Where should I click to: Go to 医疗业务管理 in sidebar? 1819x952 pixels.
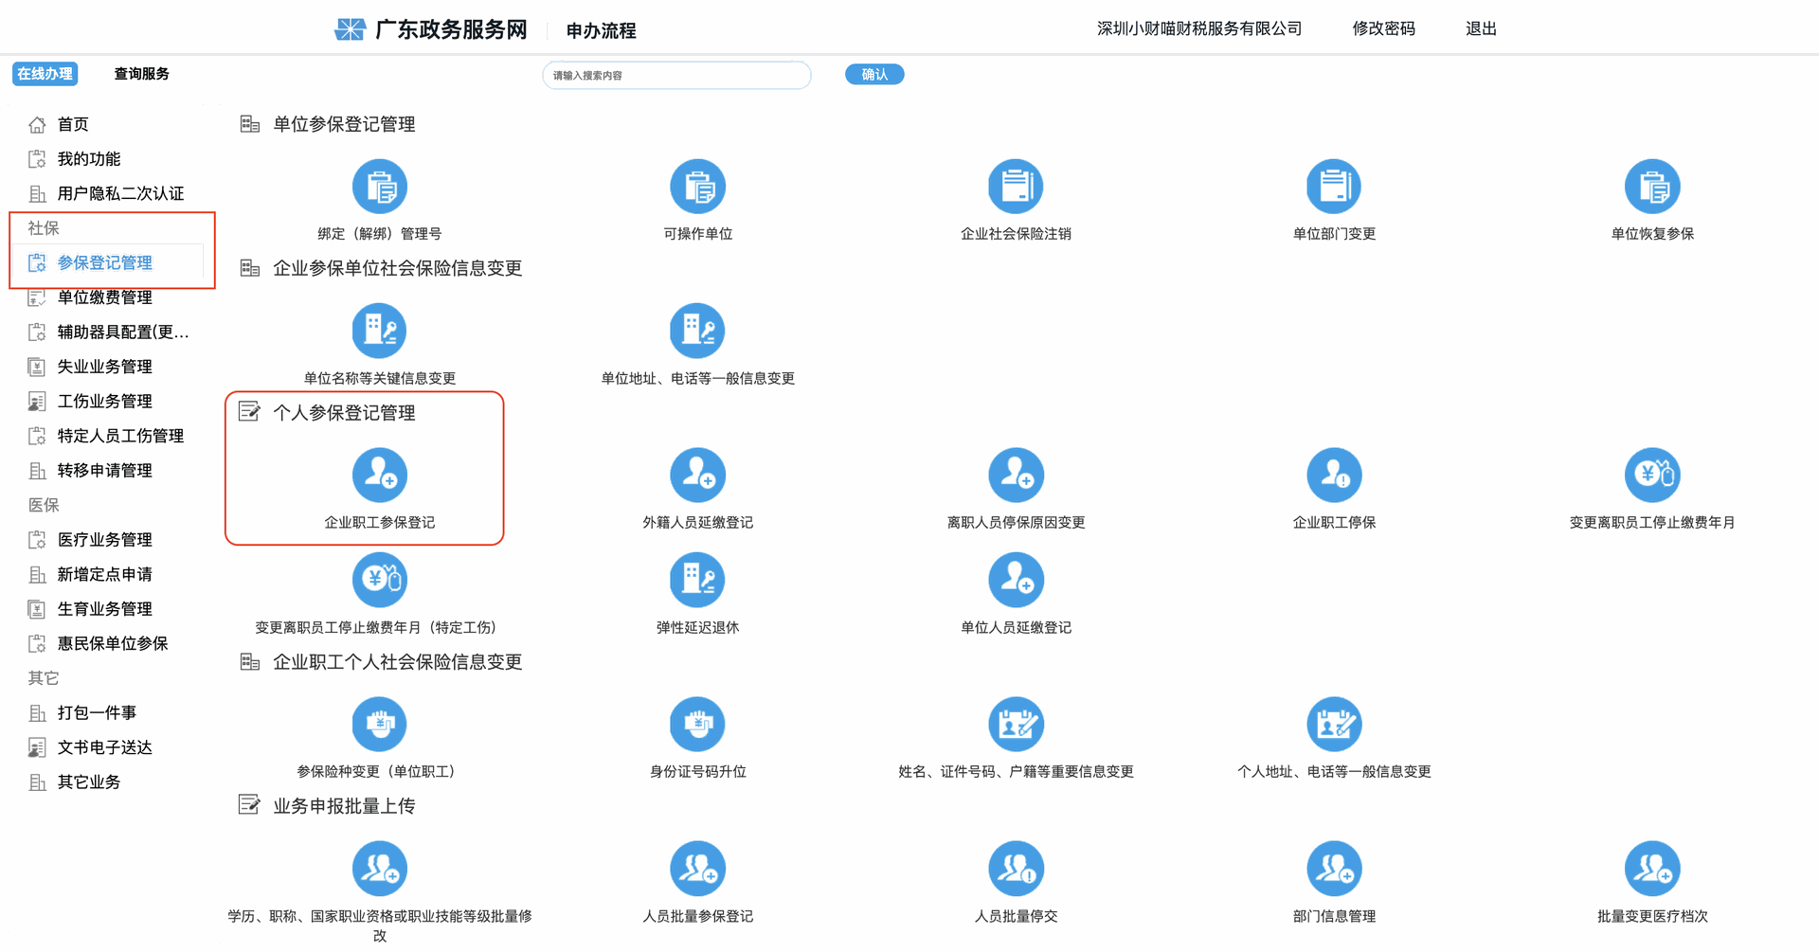(104, 540)
